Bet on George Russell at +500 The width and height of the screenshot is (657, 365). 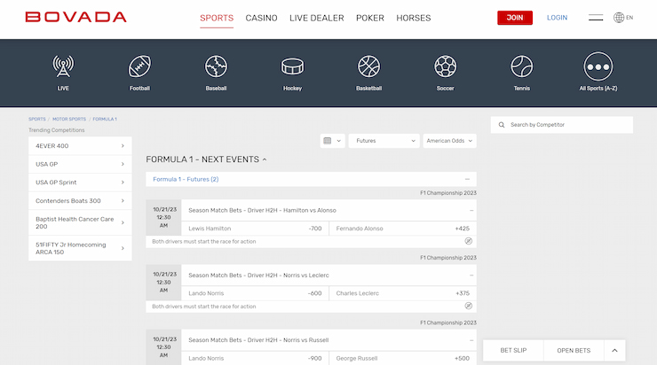click(x=403, y=358)
